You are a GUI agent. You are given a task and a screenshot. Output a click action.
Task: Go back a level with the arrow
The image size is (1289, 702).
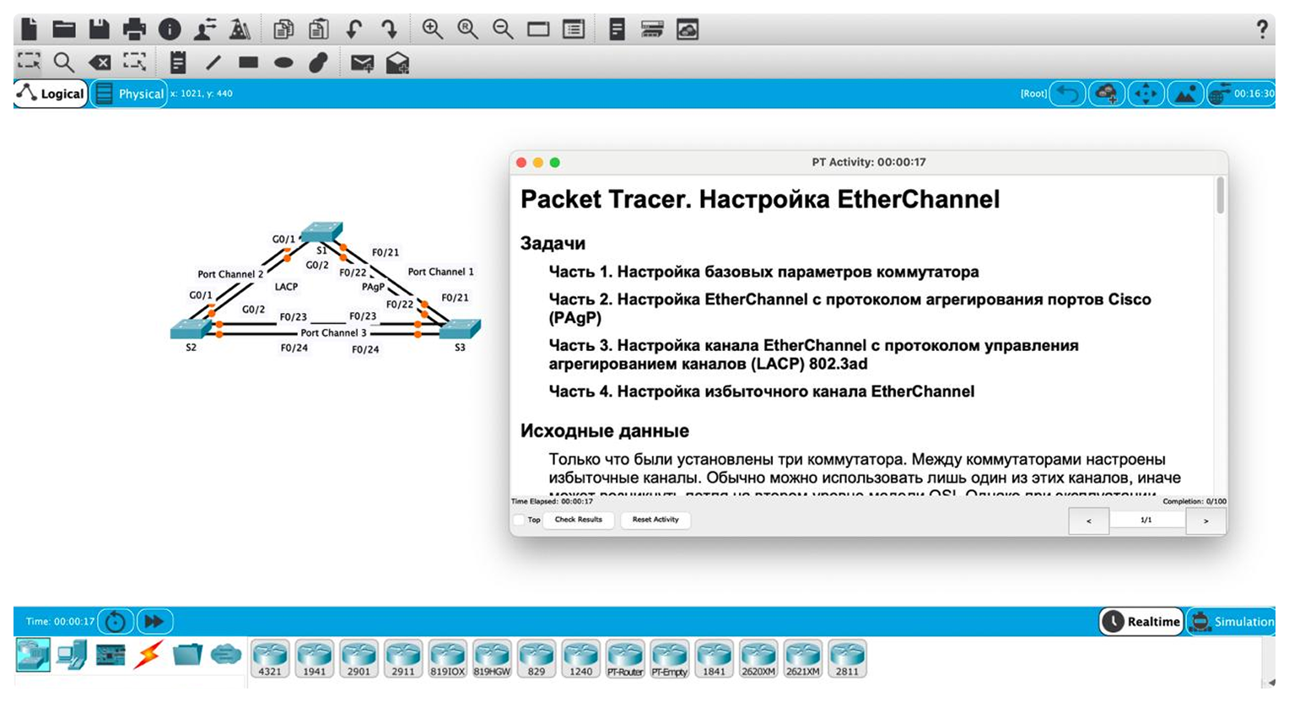pyautogui.click(x=1067, y=94)
